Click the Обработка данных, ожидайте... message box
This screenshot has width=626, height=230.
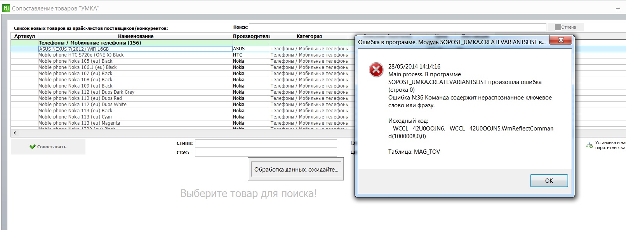(x=296, y=169)
